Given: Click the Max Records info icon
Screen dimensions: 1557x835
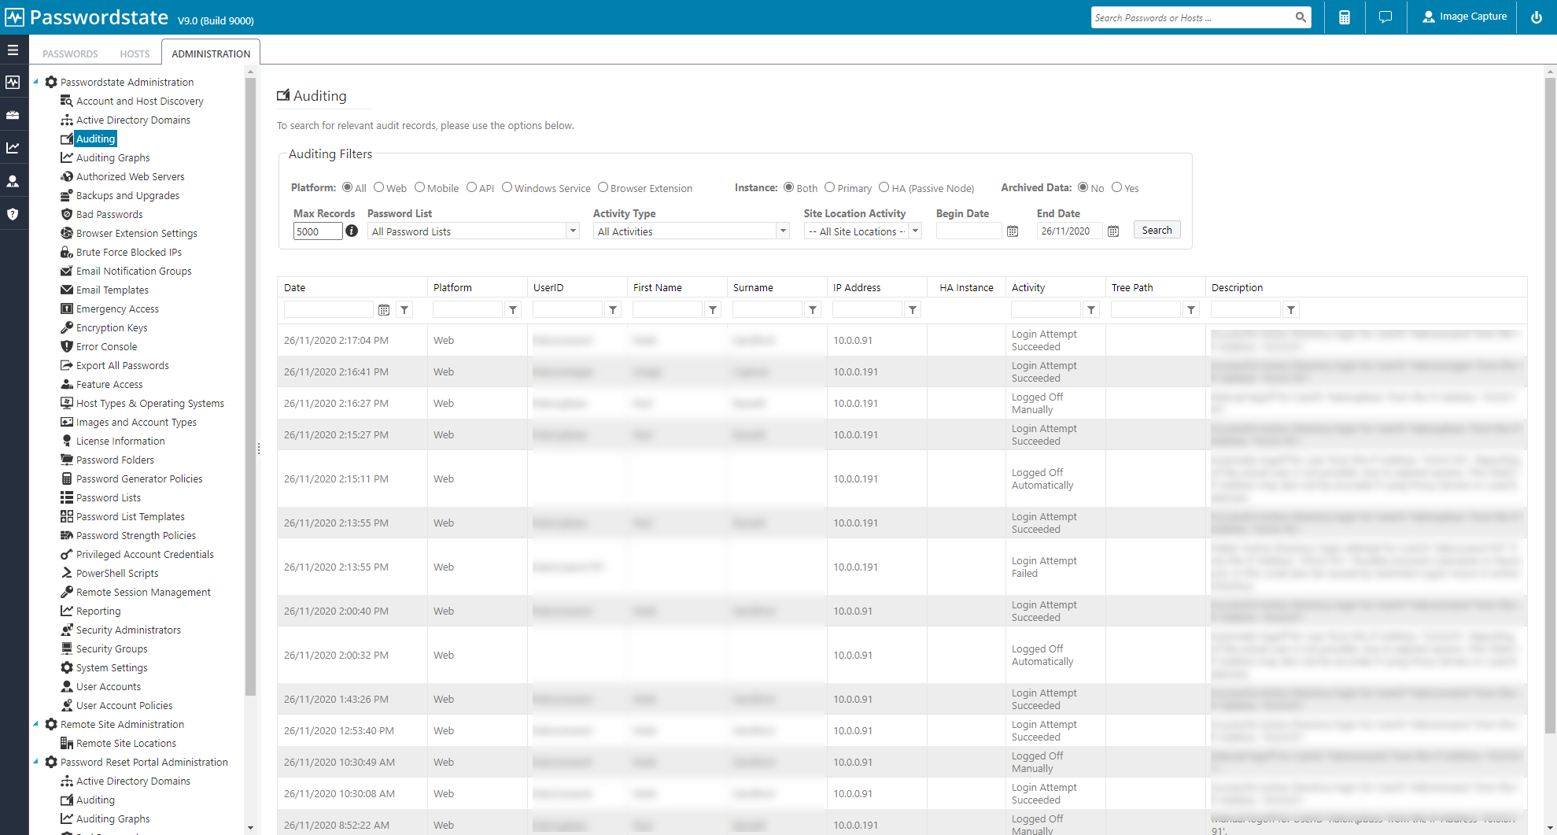Looking at the screenshot, I should tap(352, 231).
